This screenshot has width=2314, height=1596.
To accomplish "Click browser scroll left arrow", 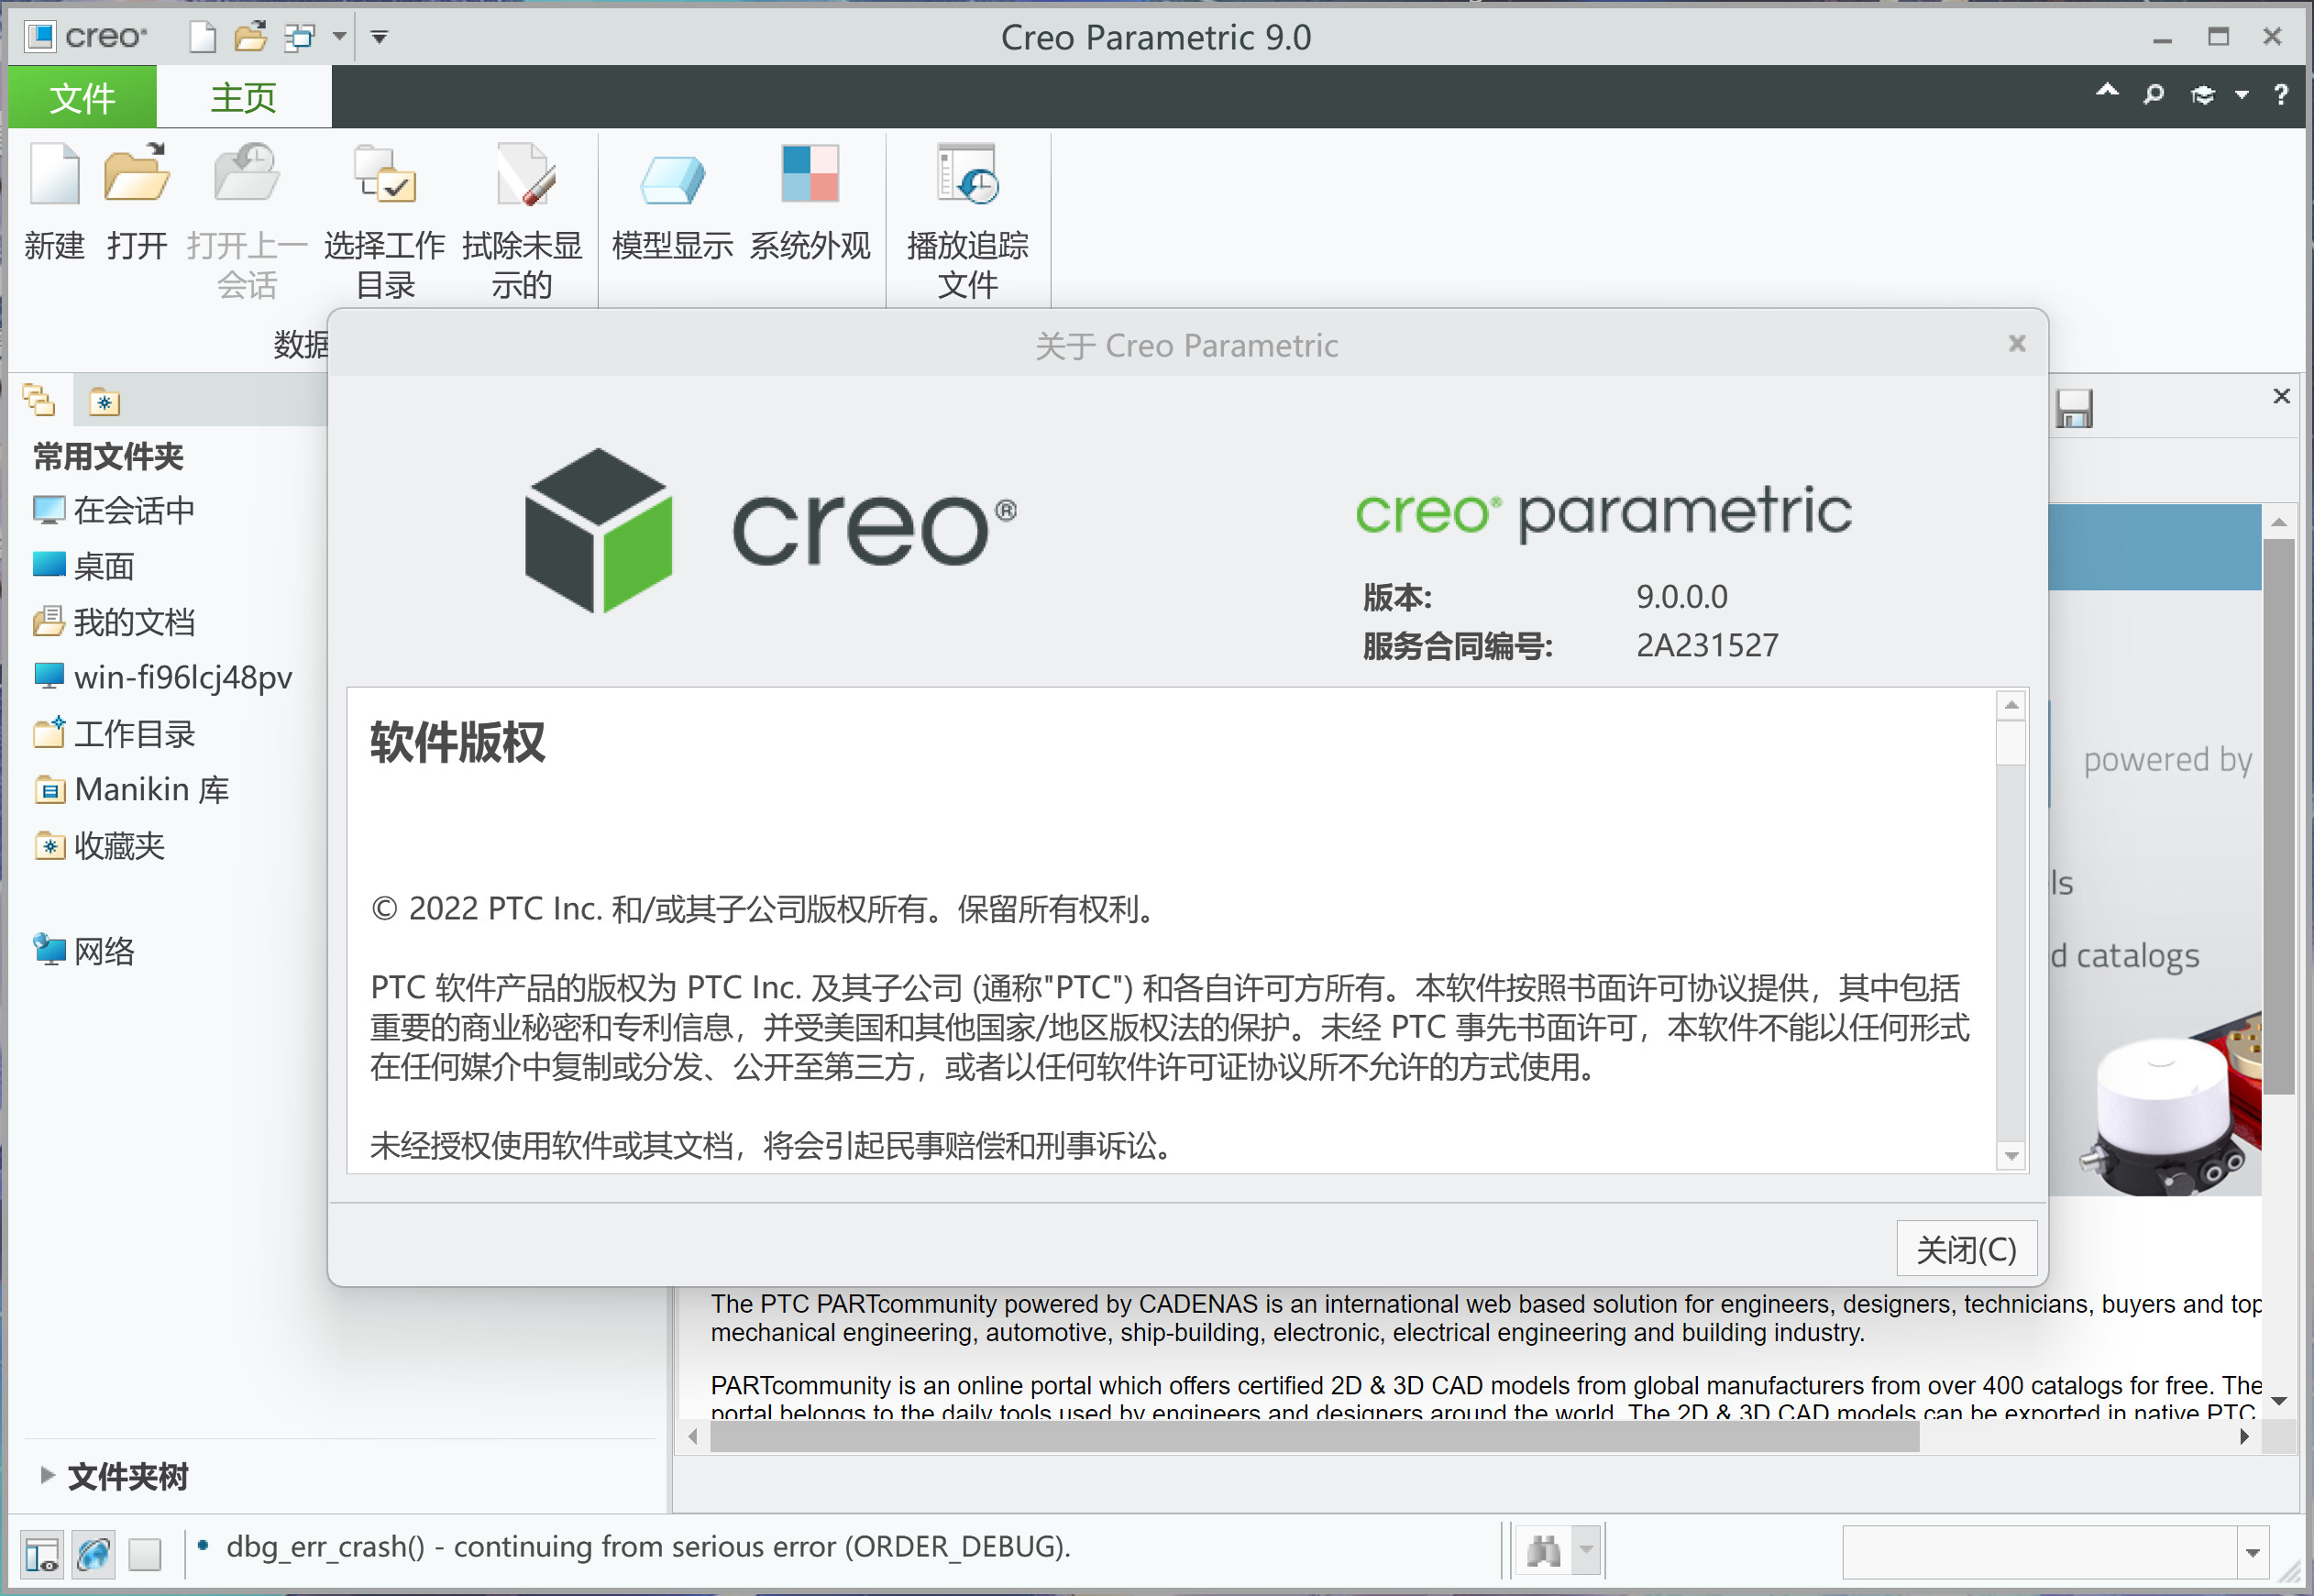I will point(693,1437).
